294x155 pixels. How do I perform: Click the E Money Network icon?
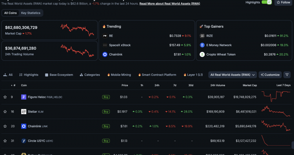tap(202, 45)
